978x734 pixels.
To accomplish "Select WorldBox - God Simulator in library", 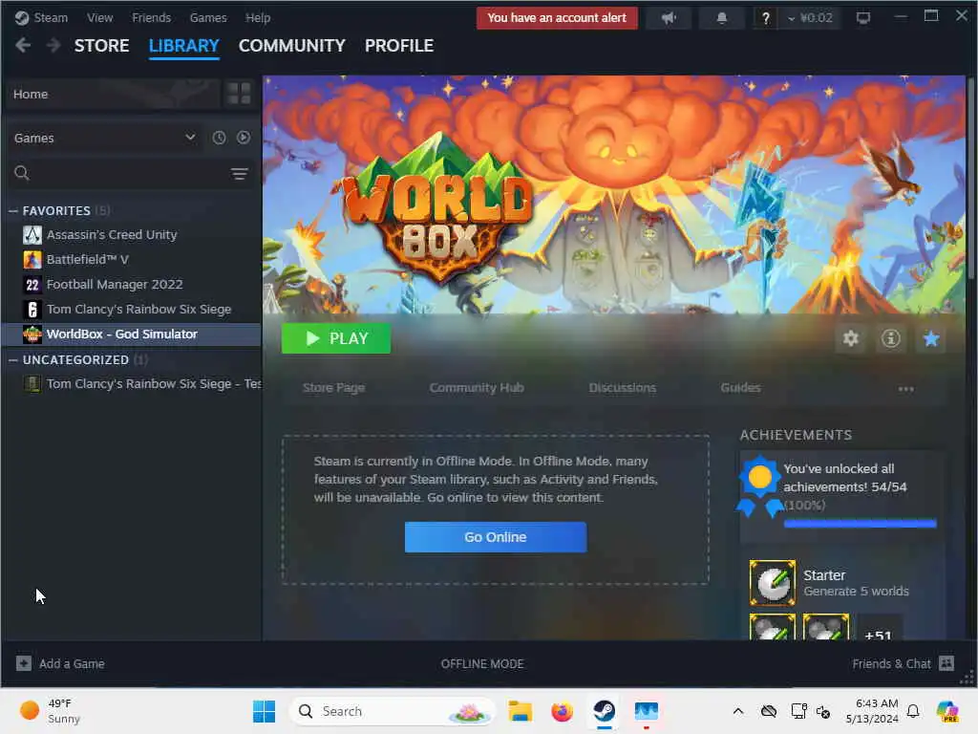I will tap(131, 334).
